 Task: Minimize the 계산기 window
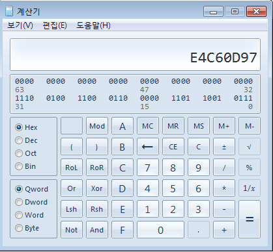coord(213,12)
